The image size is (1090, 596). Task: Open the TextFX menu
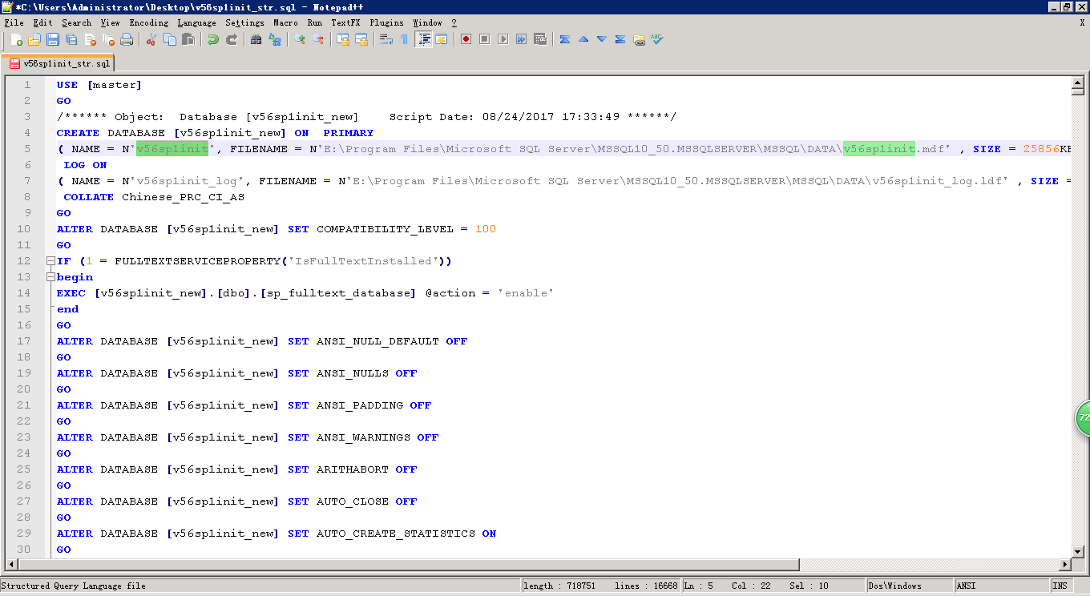pyautogui.click(x=345, y=22)
